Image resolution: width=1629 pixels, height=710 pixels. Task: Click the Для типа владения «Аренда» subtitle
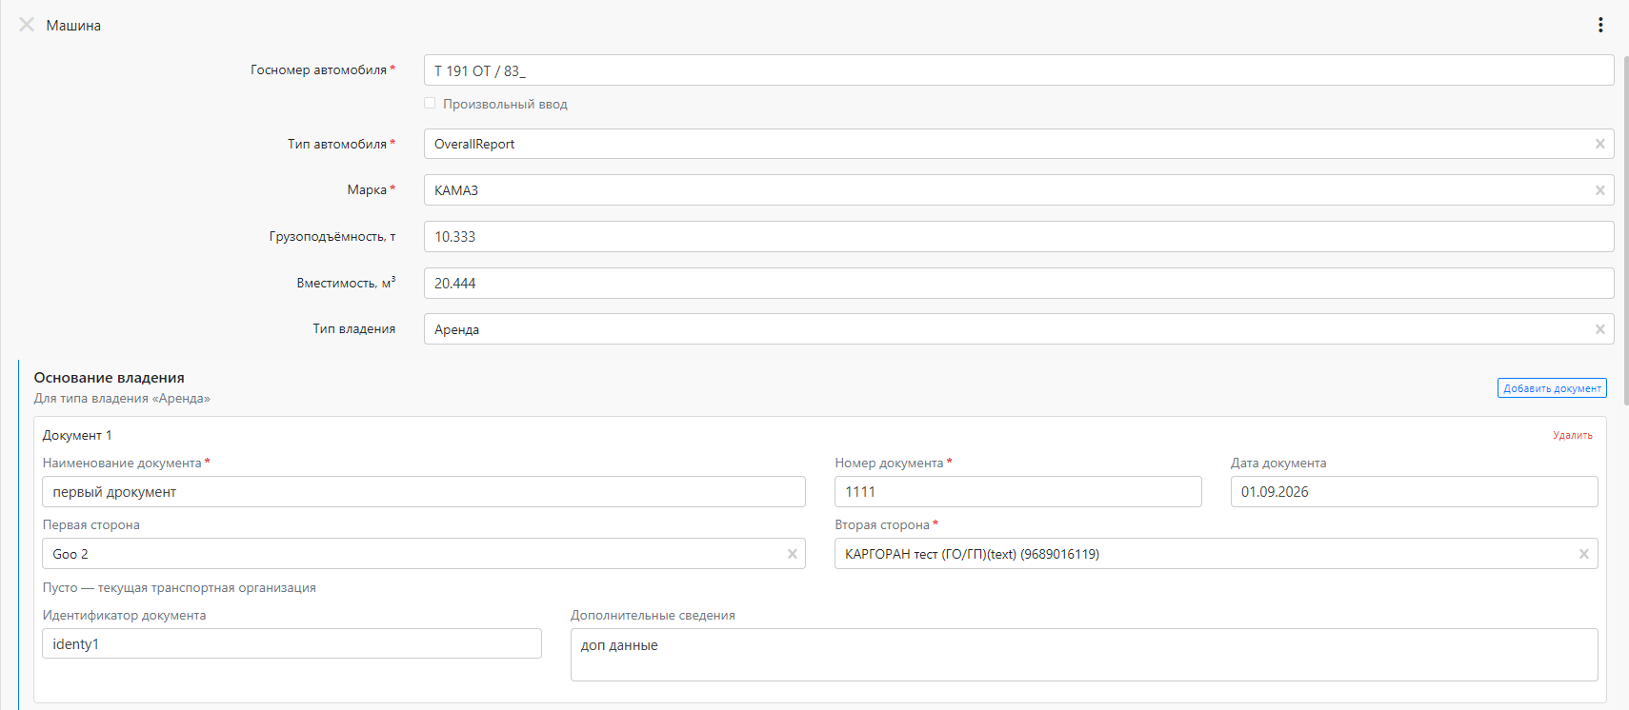tap(122, 399)
